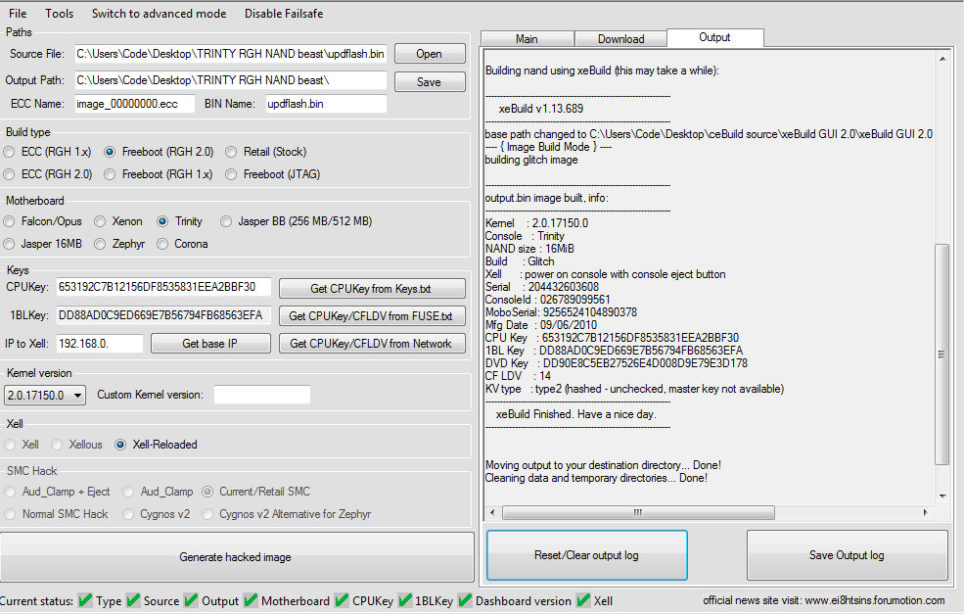Click output log vertical scrollbar thumb
Screen dimensions: 964x614
[x=941, y=354]
